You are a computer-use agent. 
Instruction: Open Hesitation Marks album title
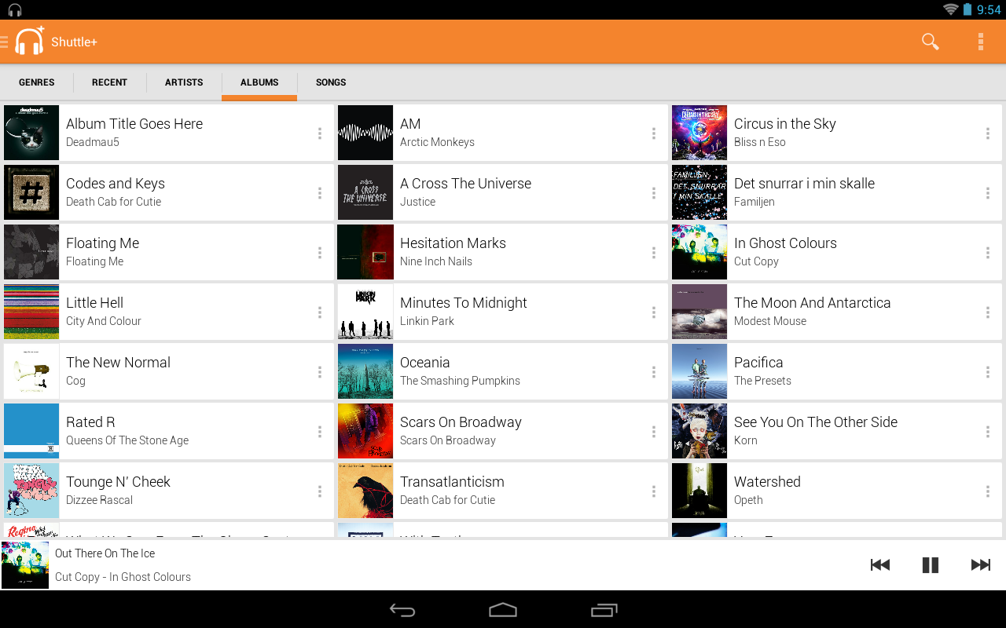pos(453,243)
